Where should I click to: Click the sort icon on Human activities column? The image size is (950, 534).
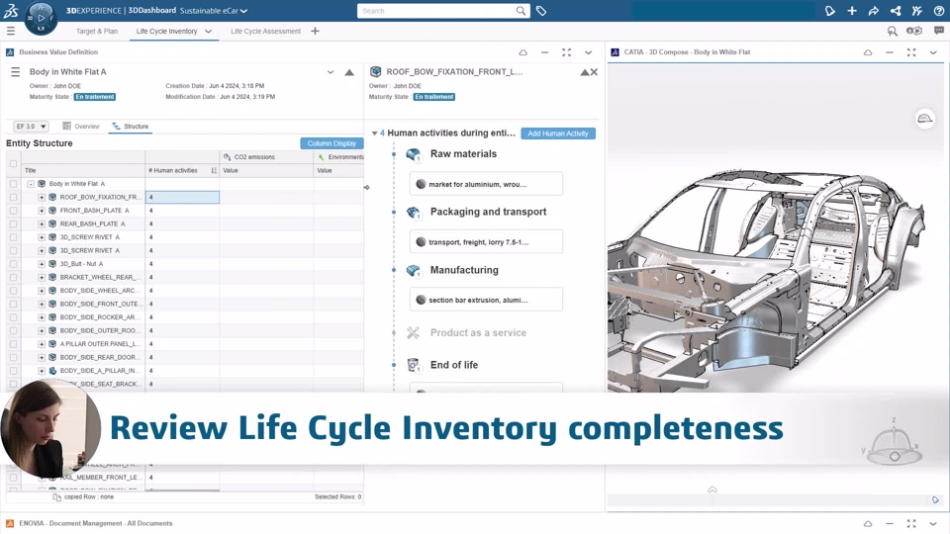click(214, 171)
